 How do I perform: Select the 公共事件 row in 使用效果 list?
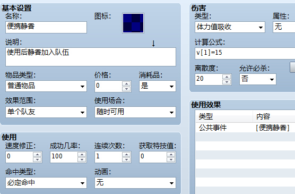pos(245,128)
